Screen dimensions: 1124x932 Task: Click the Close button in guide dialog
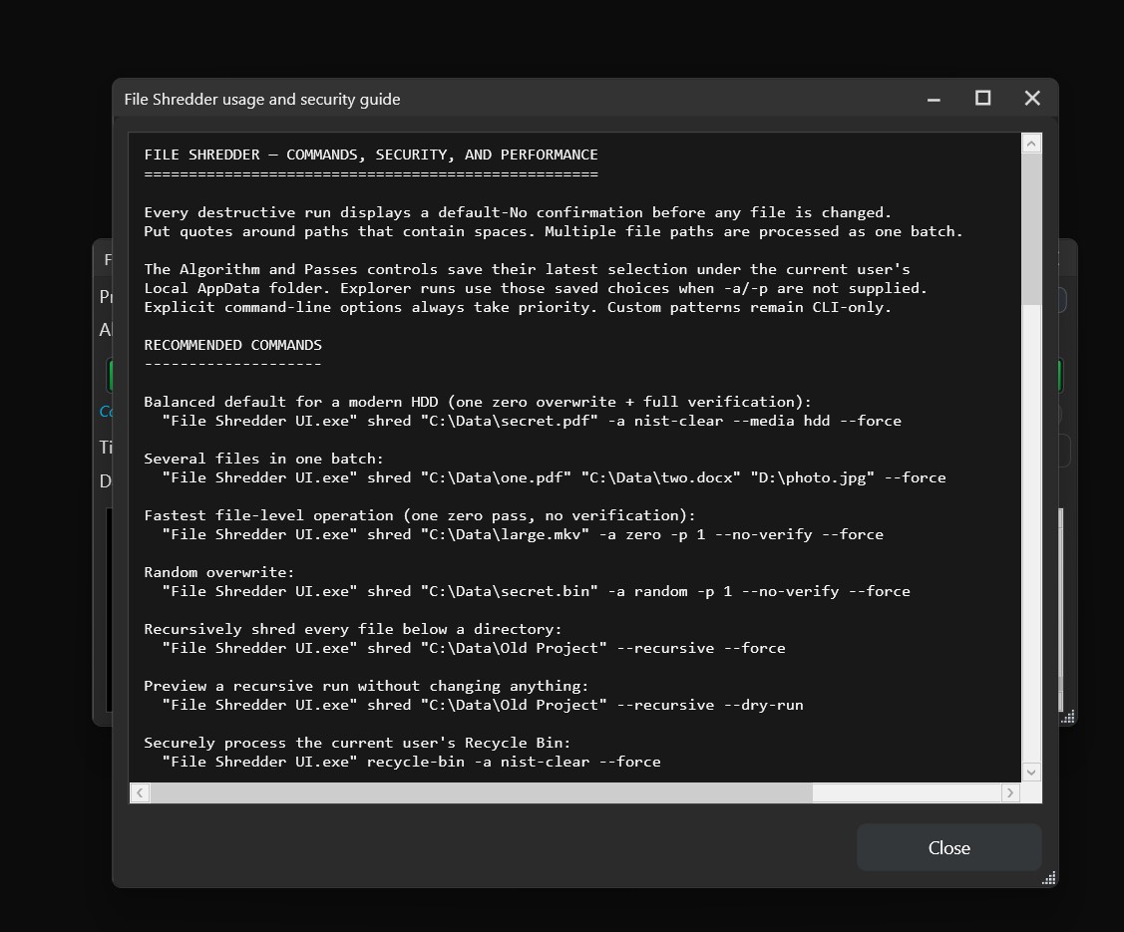[x=948, y=847]
